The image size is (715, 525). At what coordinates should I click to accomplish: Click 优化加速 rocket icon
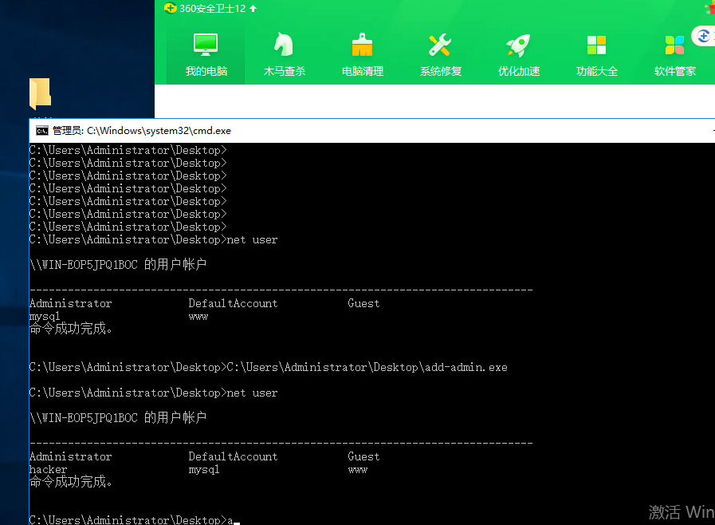[x=518, y=45]
